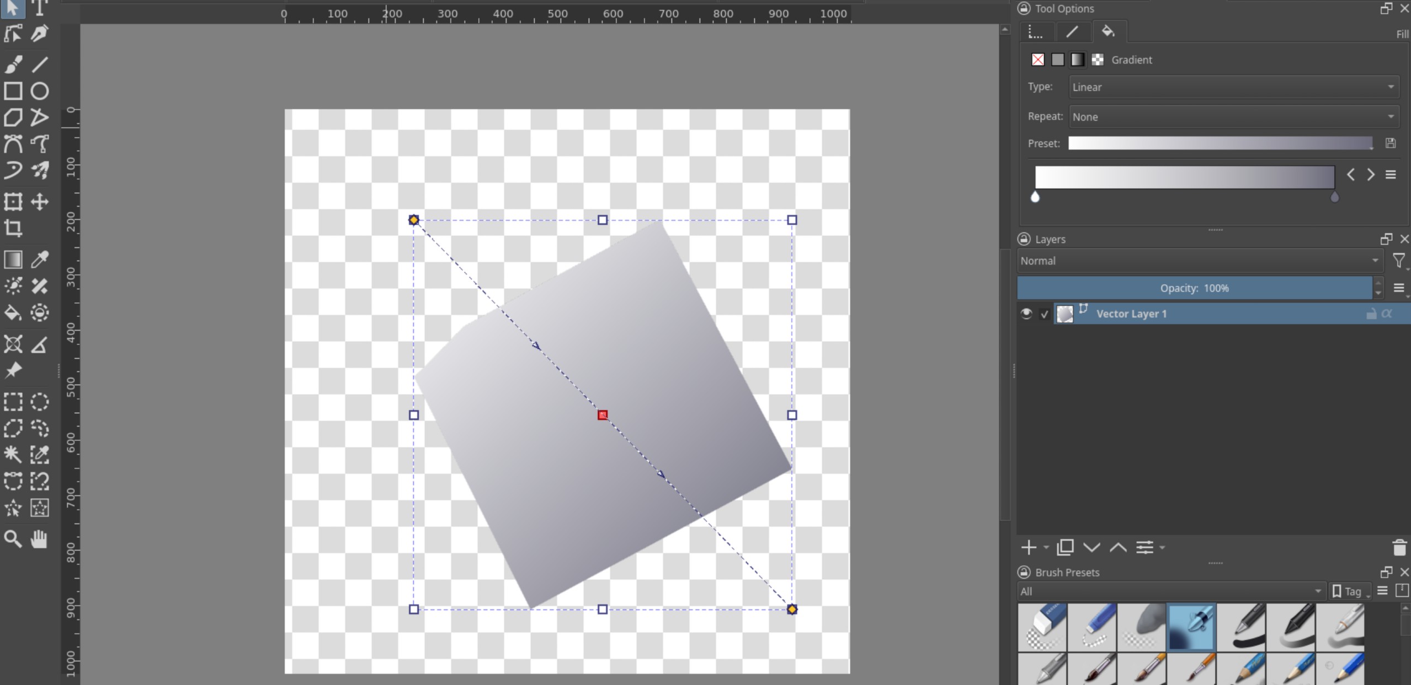Image resolution: width=1411 pixels, height=685 pixels.
Task: Open the gradient Type dropdown
Action: 1233,87
